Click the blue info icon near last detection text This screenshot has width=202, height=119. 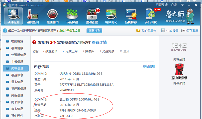pyautogui.click(x=5, y=30)
